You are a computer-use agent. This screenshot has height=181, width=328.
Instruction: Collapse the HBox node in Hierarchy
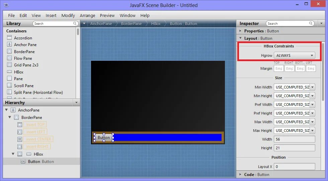click(x=13, y=154)
